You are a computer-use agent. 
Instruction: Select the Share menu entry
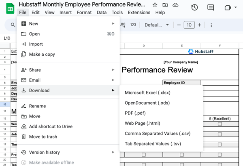tap(68, 70)
